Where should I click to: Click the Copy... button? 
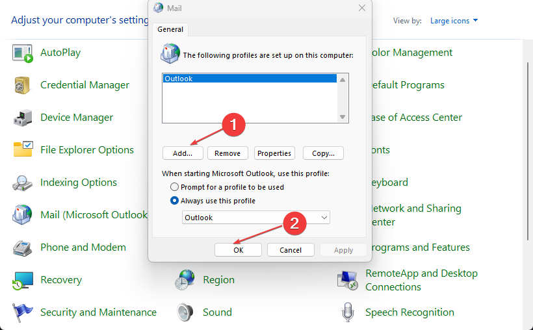click(323, 153)
